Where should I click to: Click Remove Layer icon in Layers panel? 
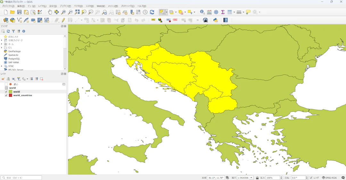pos(41,79)
